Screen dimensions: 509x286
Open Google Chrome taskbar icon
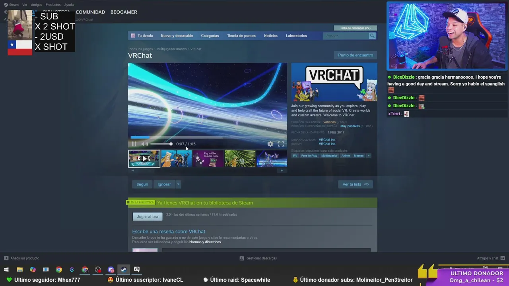[x=59, y=270]
